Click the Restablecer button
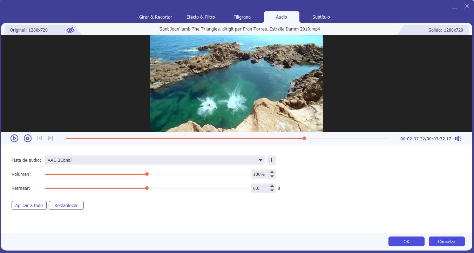This screenshot has height=253, width=474. coord(66,205)
